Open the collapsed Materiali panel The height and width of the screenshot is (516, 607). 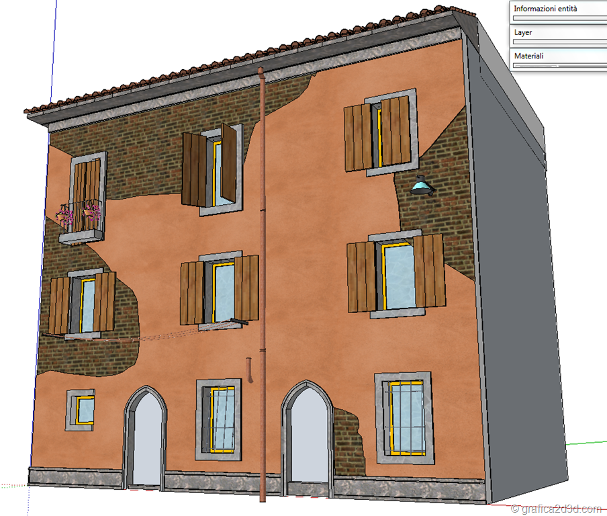click(528, 56)
